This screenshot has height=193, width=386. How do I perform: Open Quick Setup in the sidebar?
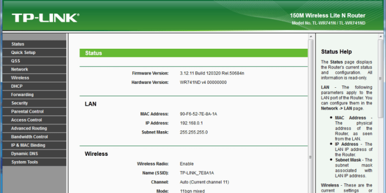pyautogui.click(x=34, y=53)
